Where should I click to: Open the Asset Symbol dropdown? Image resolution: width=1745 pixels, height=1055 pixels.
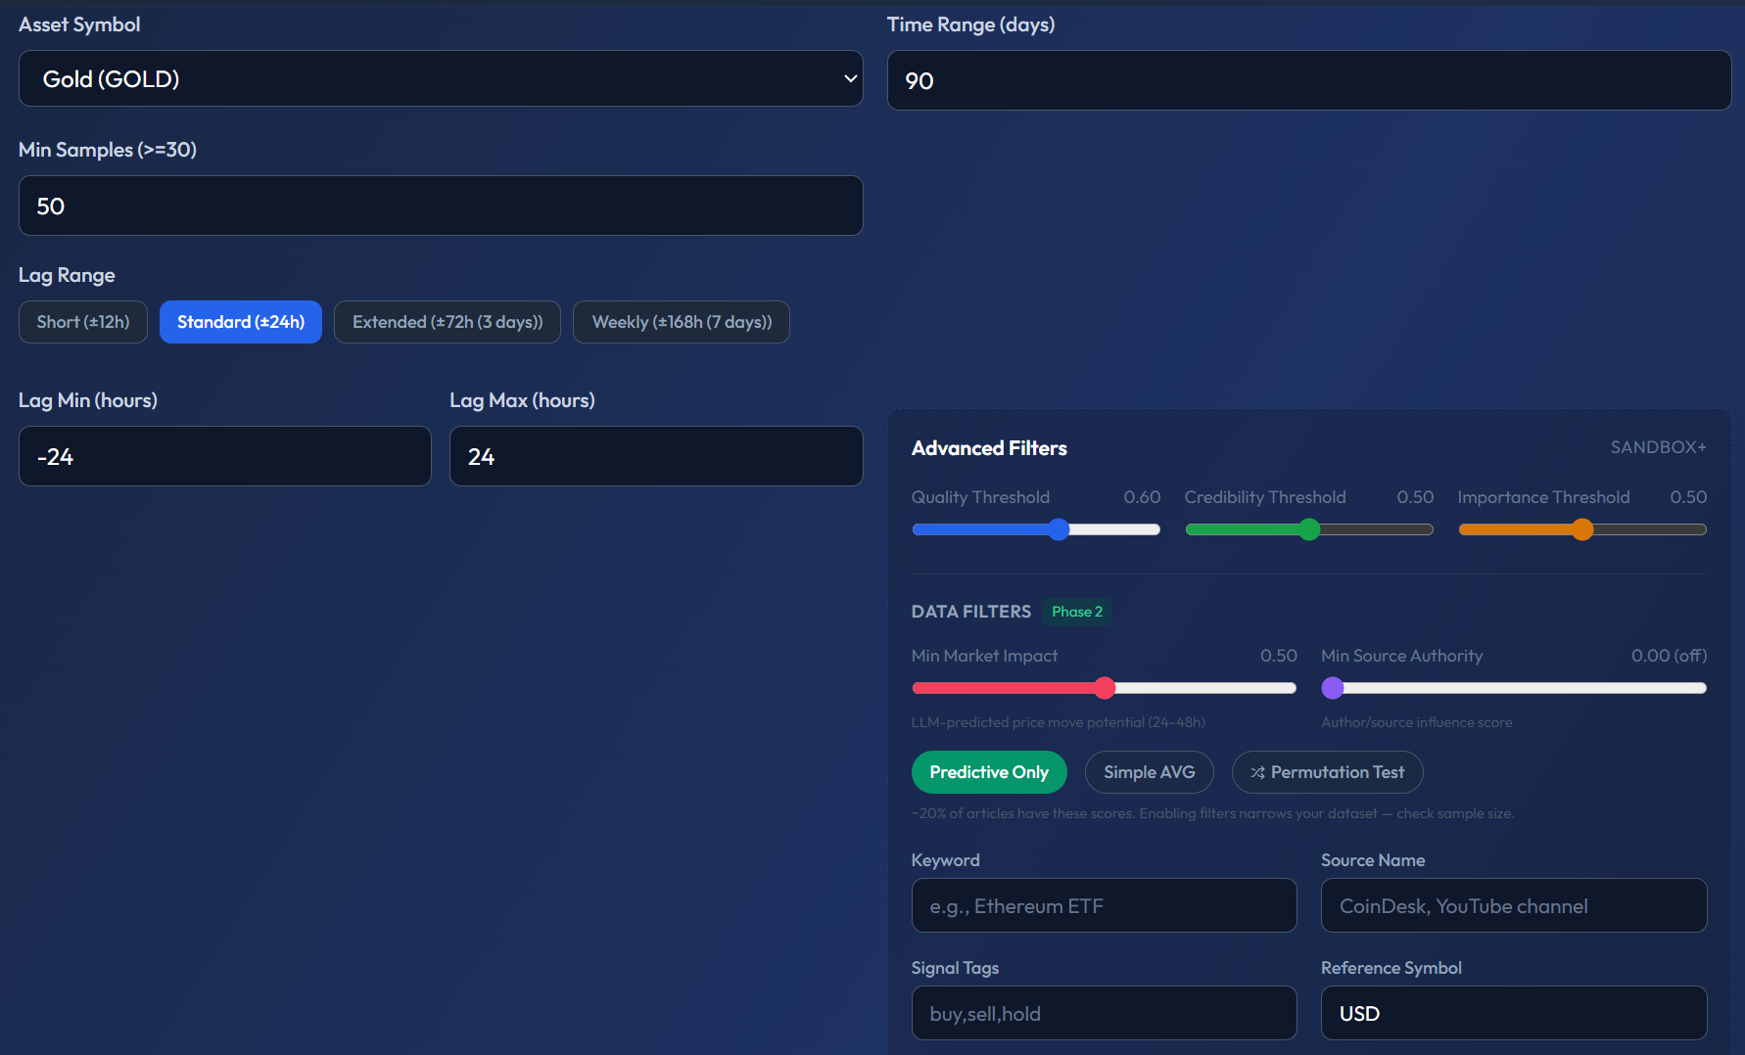point(440,78)
